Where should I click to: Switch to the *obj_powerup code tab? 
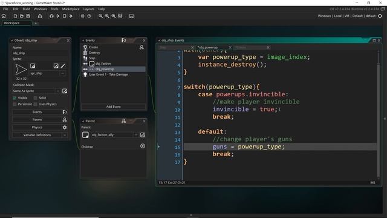tap(213, 47)
